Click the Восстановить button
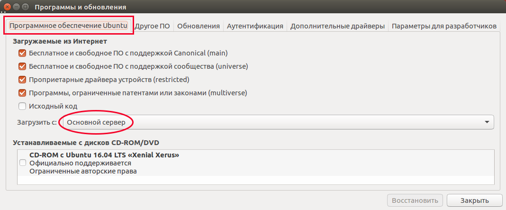The height and width of the screenshot is (210, 506). [x=415, y=201]
